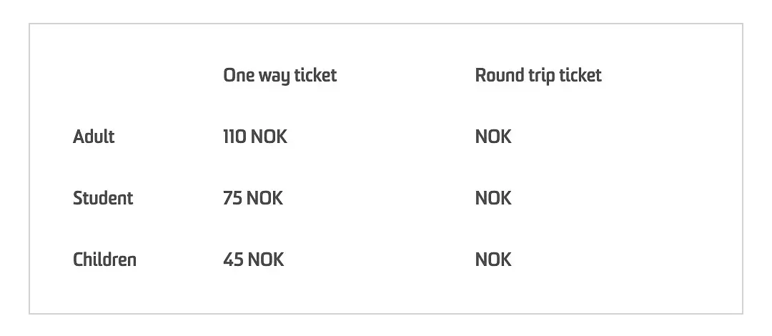The height and width of the screenshot is (336, 772).
Task: Click the Student round trip NOK cell
Action: pos(493,198)
